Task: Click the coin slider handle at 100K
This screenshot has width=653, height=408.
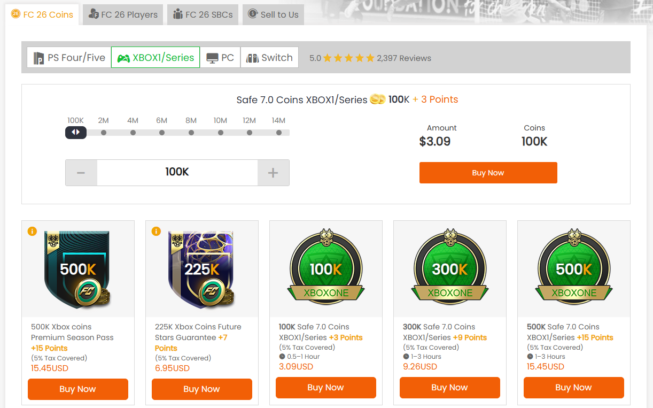Action: [x=76, y=132]
